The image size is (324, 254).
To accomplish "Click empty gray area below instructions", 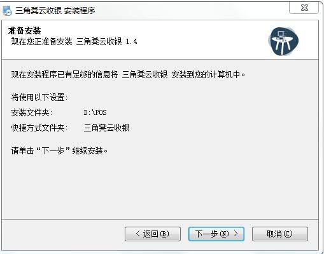I will (160, 187).
